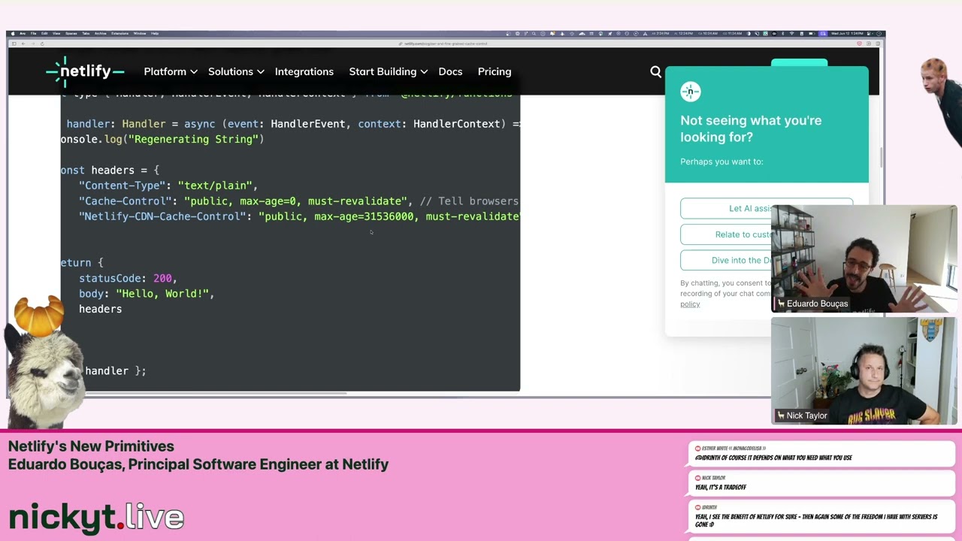Click Nick Taylor's video thumbnail
962x541 pixels.
(864, 371)
